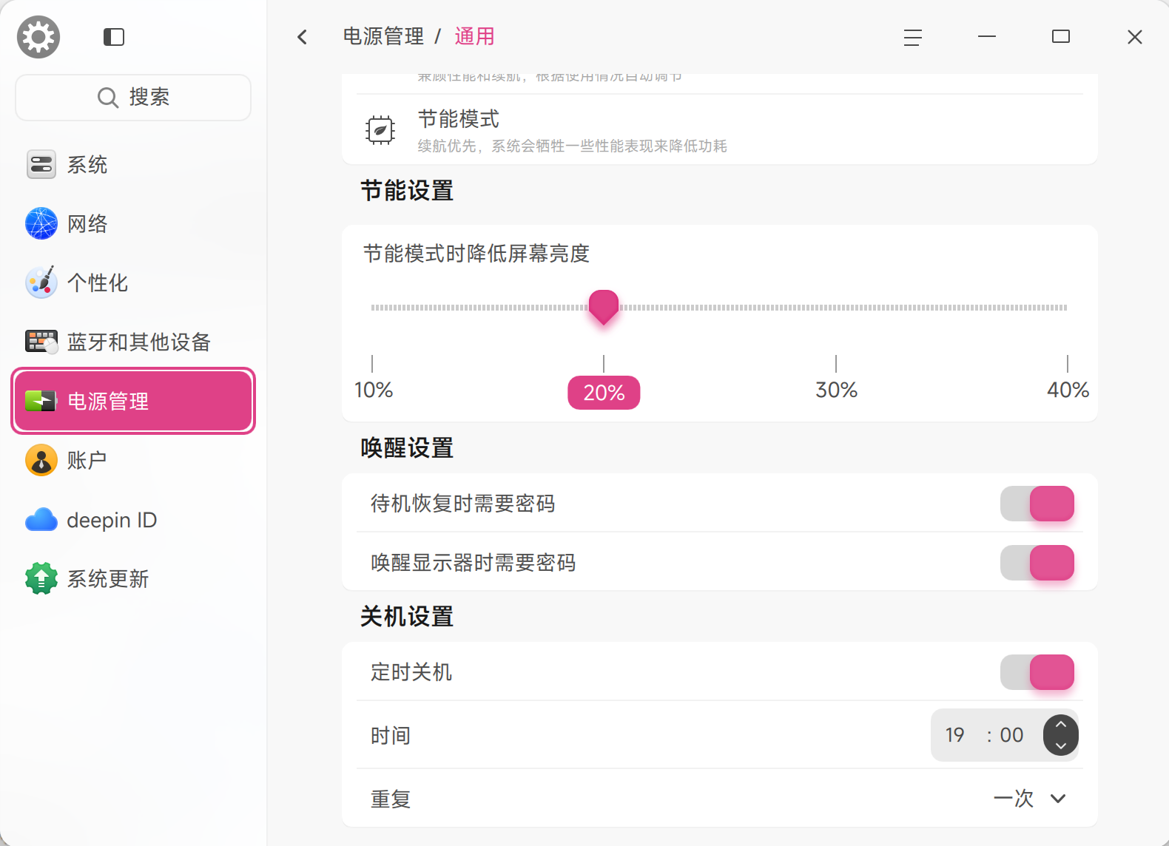Click the back arrow in the header
1169x846 pixels.
[302, 37]
